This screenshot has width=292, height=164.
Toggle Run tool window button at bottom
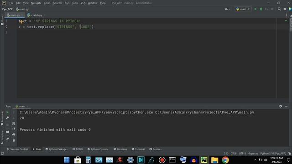click(36, 149)
